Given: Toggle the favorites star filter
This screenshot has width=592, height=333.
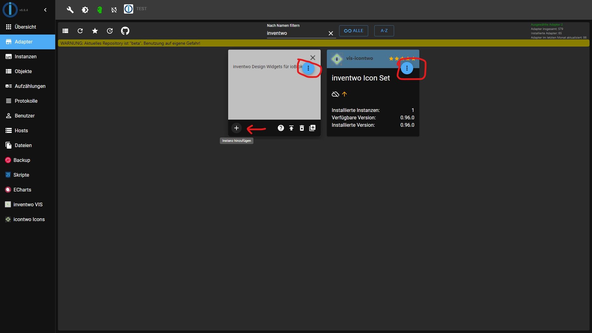Looking at the screenshot, I should 95,31.
